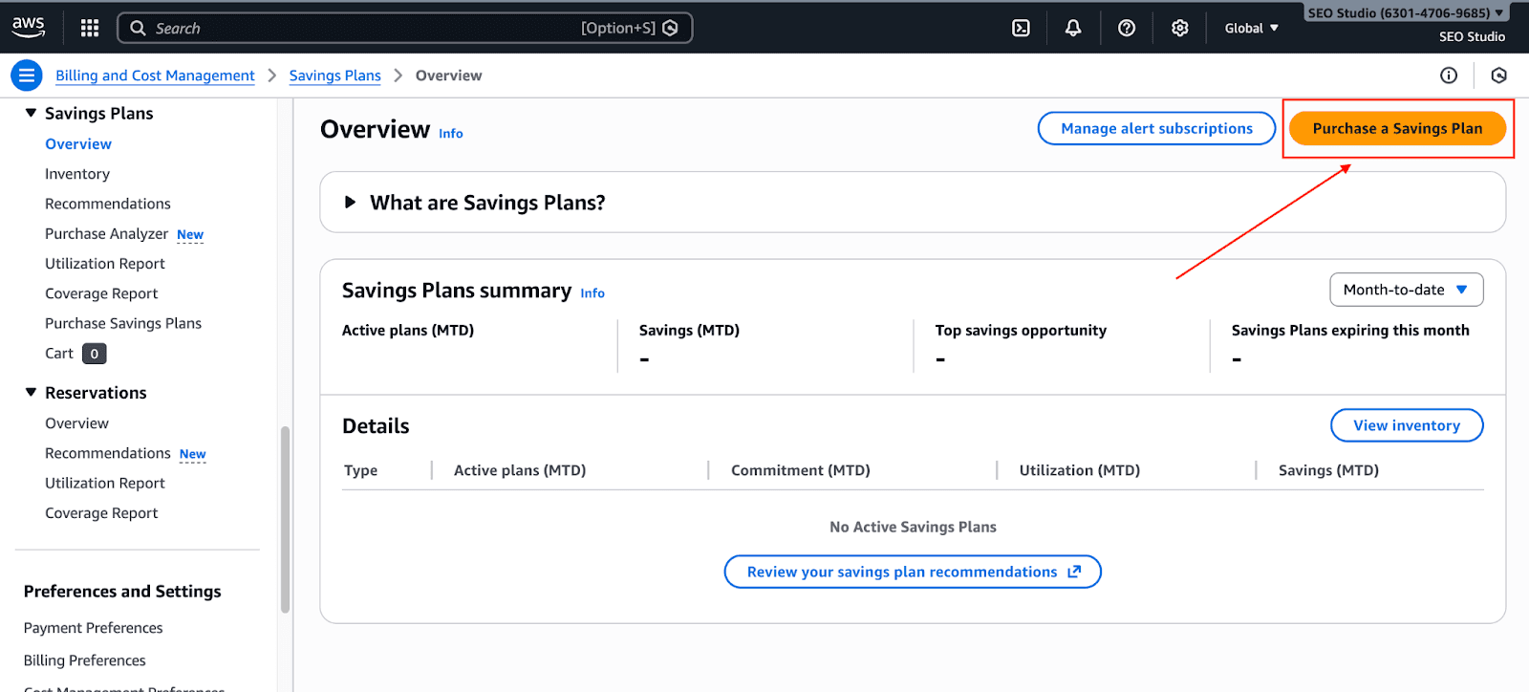Open Review your savings plan recommendations link
This screenshot has height=692, width=1529.
[x=913, y=572]
